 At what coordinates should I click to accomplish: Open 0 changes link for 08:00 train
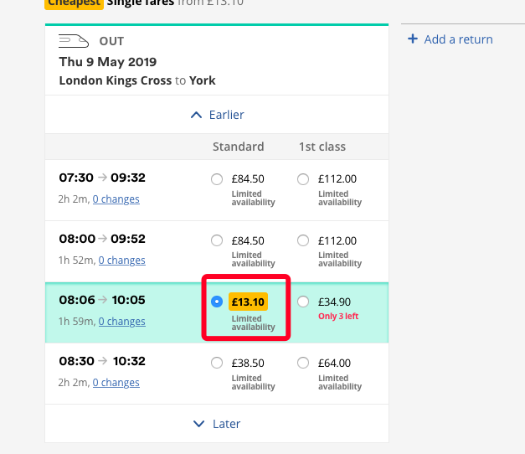pos(121,261)
